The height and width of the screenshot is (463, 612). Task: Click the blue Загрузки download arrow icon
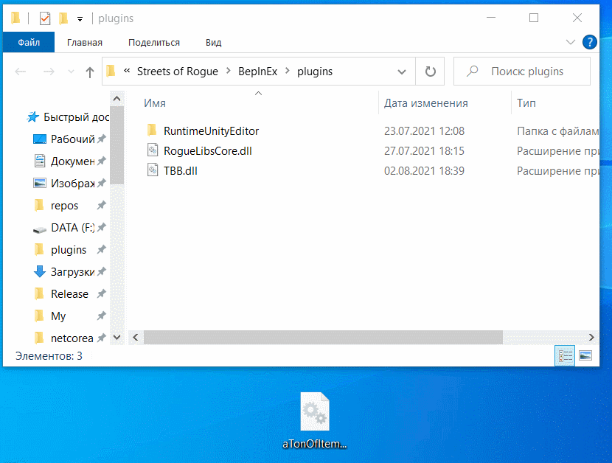point(39,271)
